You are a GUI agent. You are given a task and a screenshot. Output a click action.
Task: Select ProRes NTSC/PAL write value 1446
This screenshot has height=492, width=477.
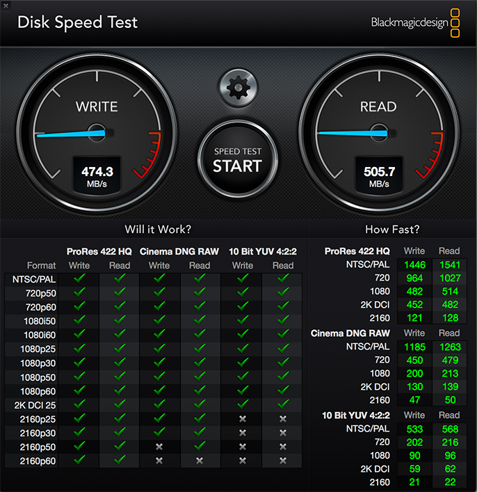pos(414,265)
